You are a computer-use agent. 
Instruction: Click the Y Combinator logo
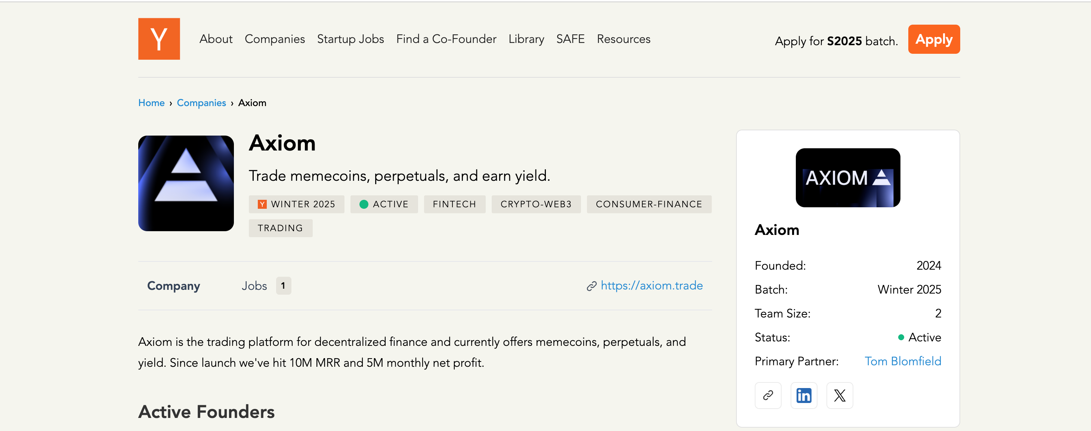click(x=159, y=38)
